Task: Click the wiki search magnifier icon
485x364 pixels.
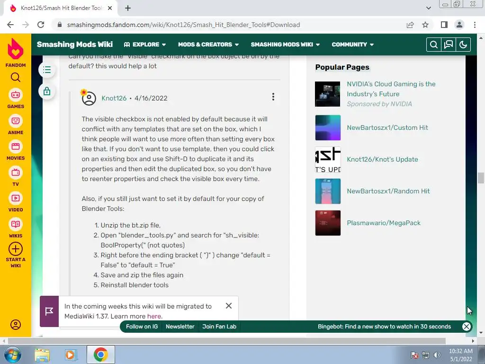Action: click(434, 45)
